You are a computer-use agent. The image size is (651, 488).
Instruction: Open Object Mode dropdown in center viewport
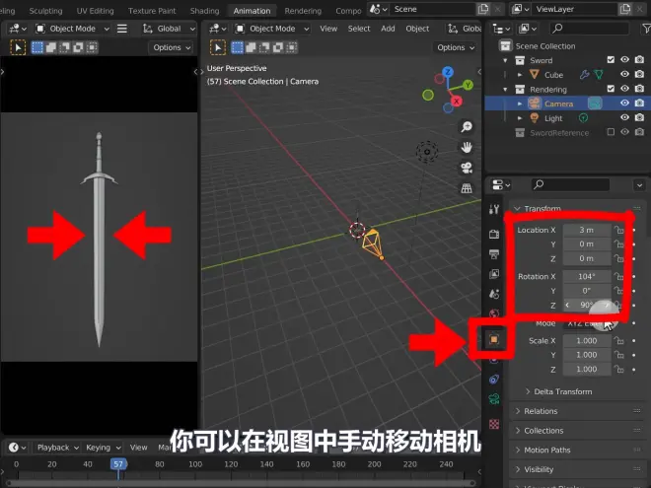click(x=272, y=29)
